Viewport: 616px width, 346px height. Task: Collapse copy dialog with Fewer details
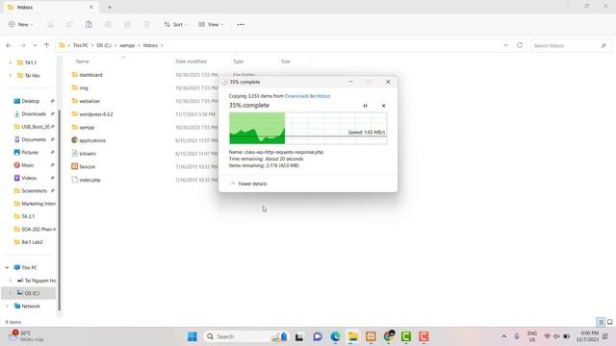coord(248,184)
